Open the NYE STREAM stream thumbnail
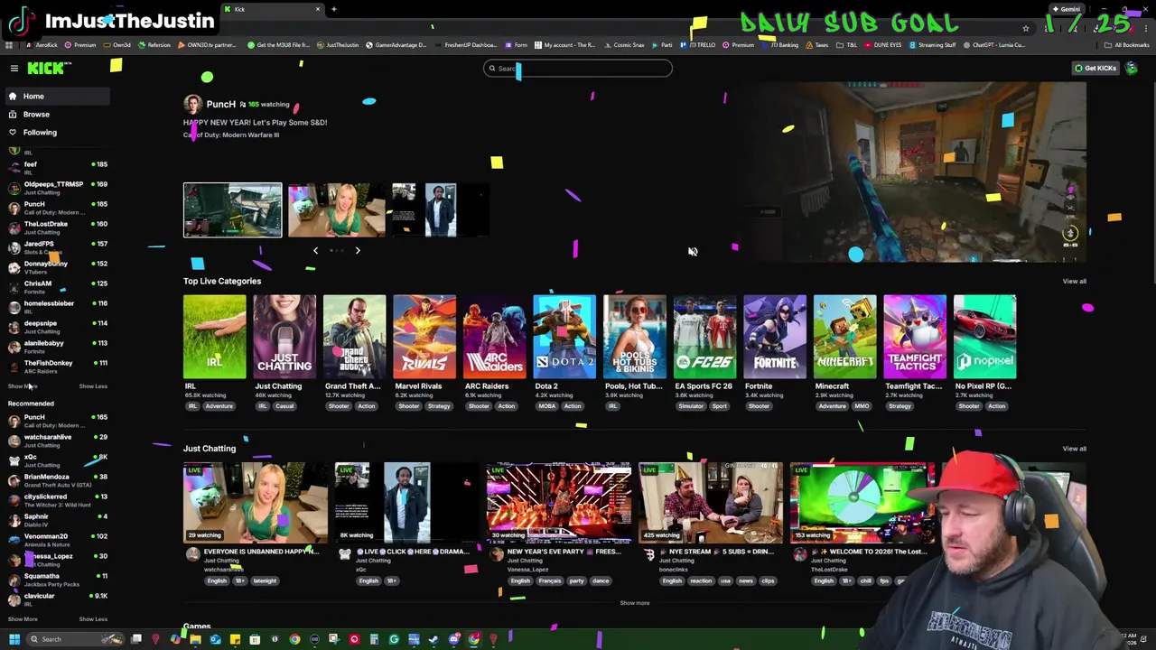Screen dimensions: 1156x650 click(711, 503)
